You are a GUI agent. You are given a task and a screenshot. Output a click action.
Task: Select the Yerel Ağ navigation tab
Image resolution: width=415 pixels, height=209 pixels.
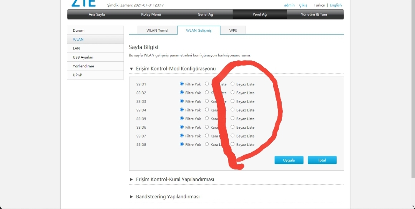[260, 15]
